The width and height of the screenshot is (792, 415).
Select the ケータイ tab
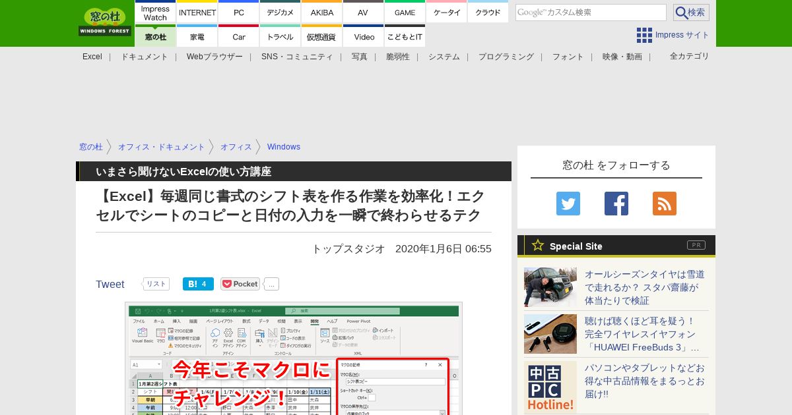(x=447, y=12)
